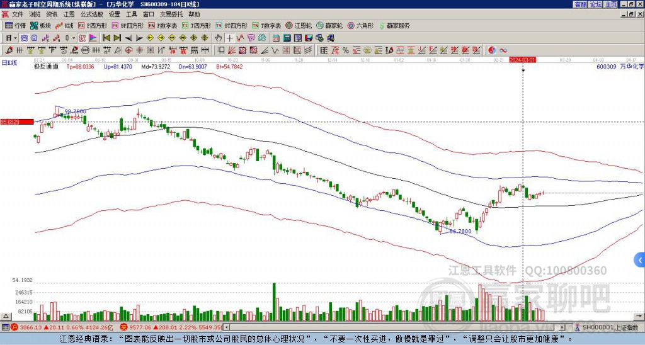Click the save floppy disk icon
Screen dimensions: 645x345
coord(309,38)
